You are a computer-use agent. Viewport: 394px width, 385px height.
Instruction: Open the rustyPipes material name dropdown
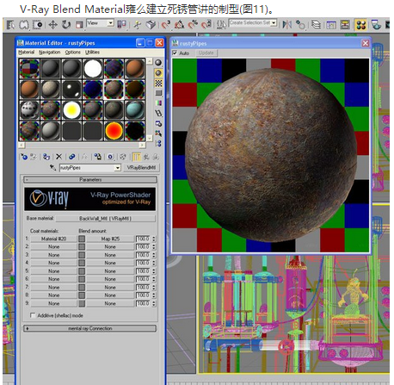(x=118, y=168)
